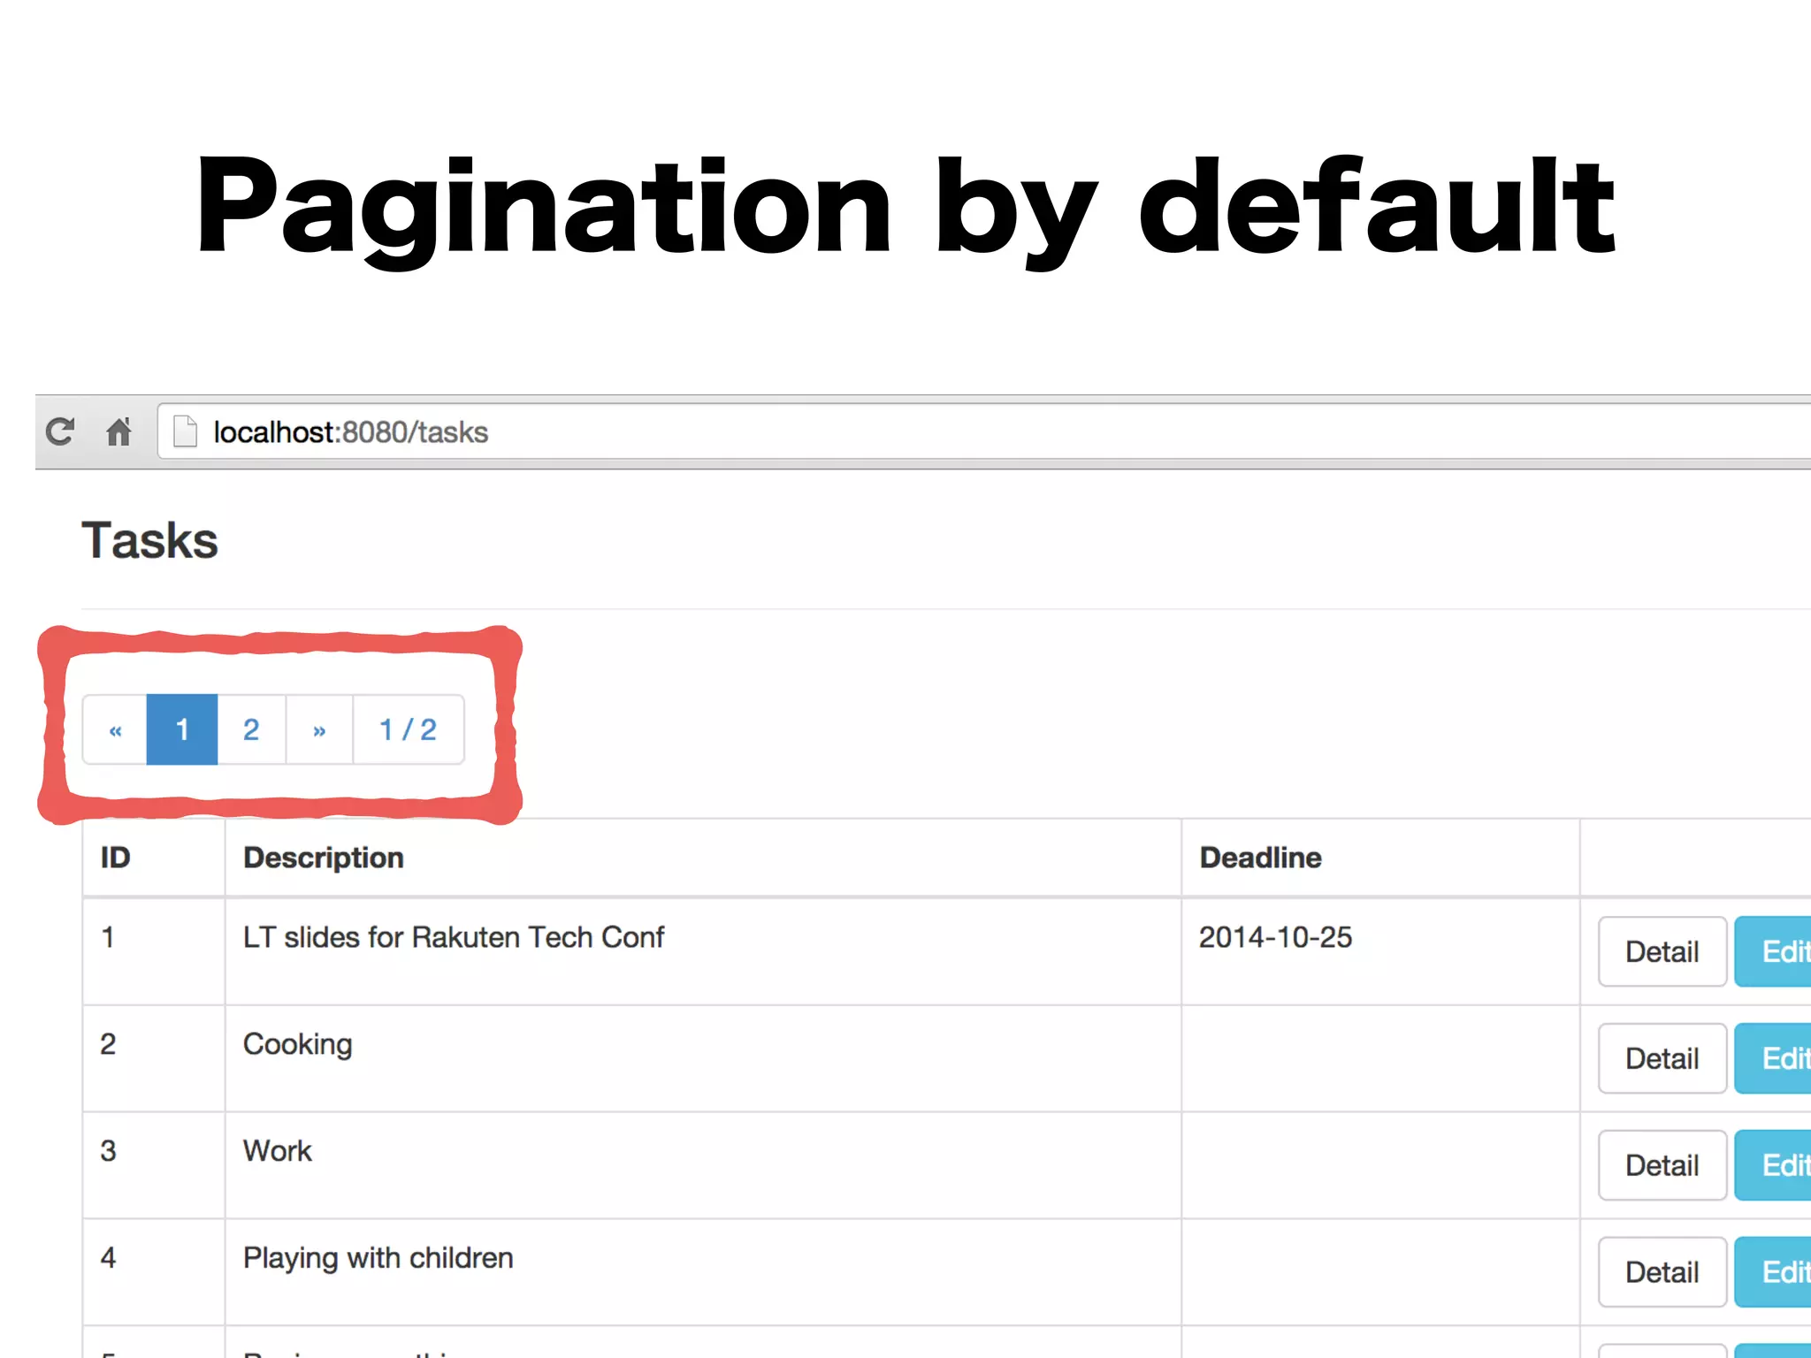The image size is (1811, 1358).
Task: Go to the browser home page icon
Action: pyautogui.click(x=118, y=431)
